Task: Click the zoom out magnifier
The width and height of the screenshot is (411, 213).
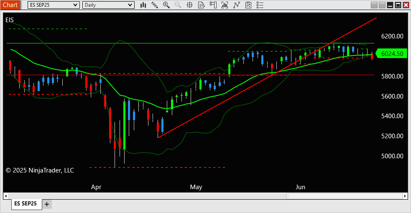Action: pyautogui.click(x=178, y=5)
